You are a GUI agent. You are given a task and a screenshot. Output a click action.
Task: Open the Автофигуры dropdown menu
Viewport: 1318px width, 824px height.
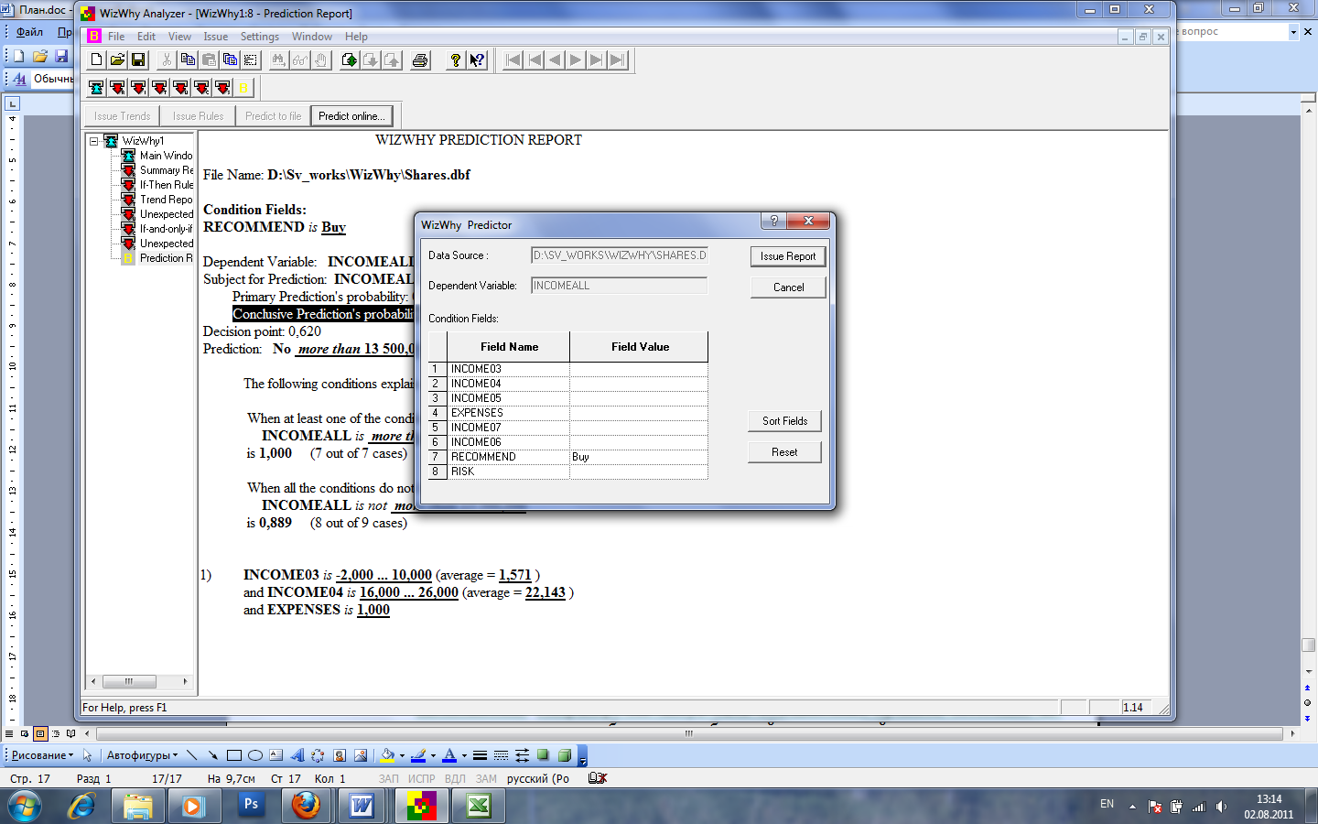tap(143, 755)
